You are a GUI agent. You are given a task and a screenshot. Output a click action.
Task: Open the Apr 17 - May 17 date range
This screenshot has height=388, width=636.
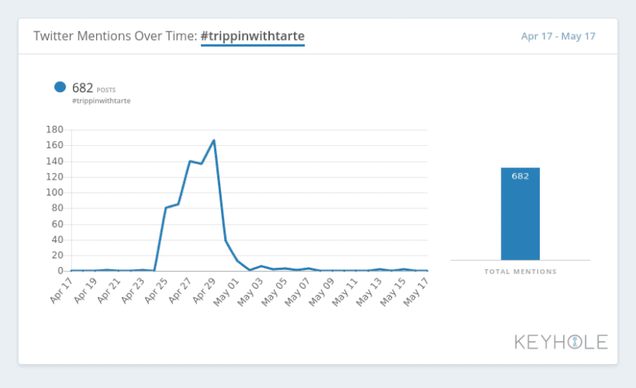tap(558, 37)
